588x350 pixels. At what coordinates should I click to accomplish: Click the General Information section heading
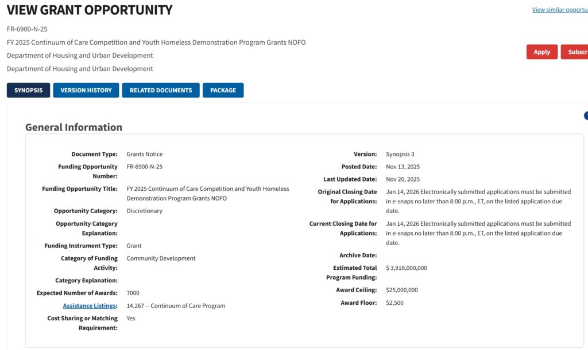click(x=73, y=127)
